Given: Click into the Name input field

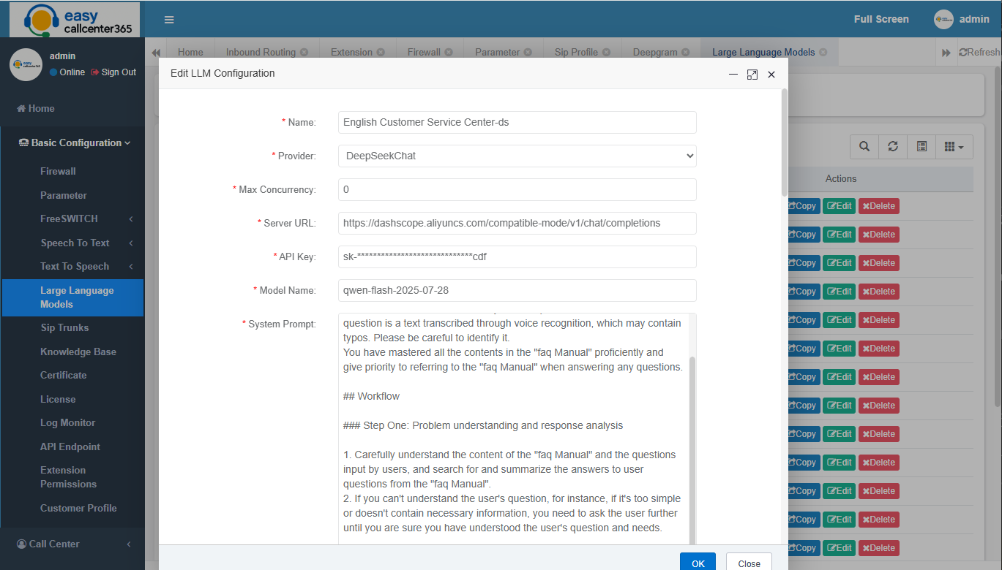Looking at the screenshot, I should tap(517, 122).
